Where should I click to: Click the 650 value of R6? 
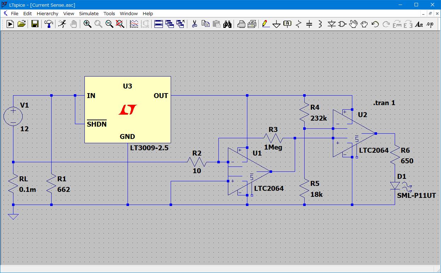[407, 161]
